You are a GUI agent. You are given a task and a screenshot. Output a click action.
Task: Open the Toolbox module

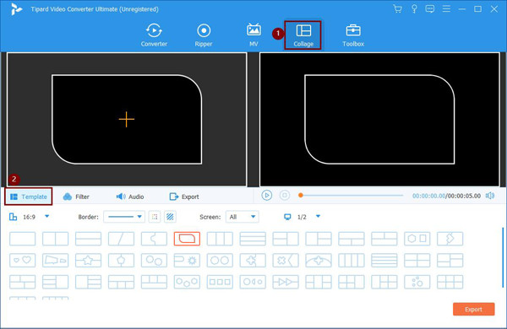coord(353,35)
